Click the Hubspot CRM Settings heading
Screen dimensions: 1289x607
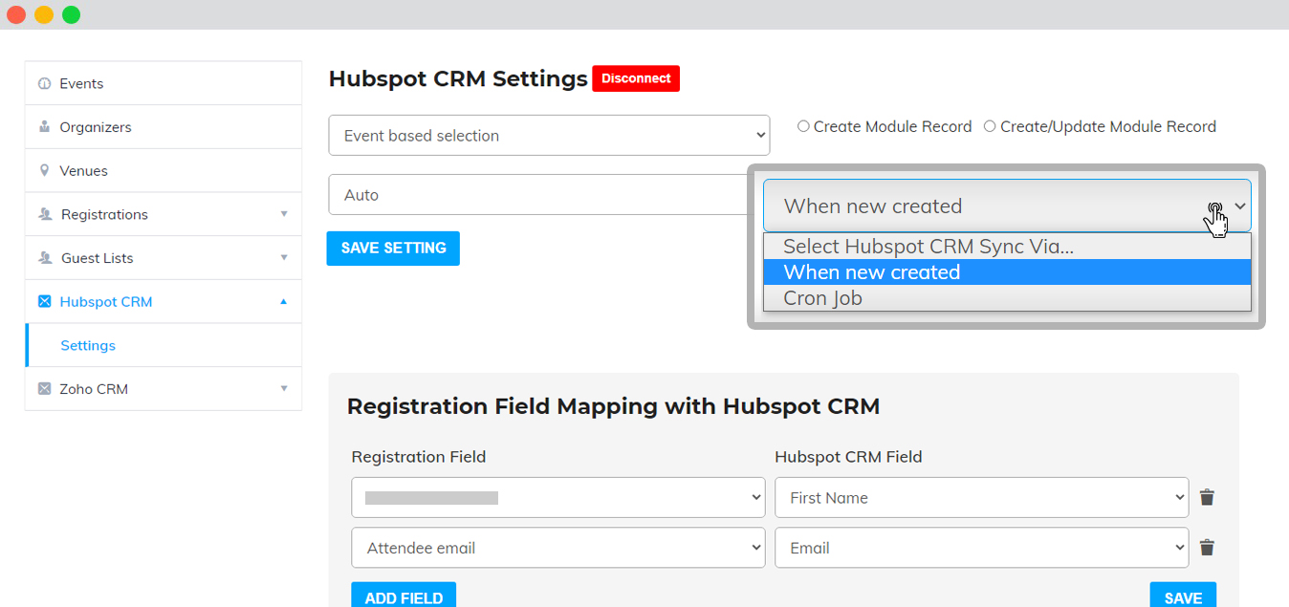coord(458,78)
